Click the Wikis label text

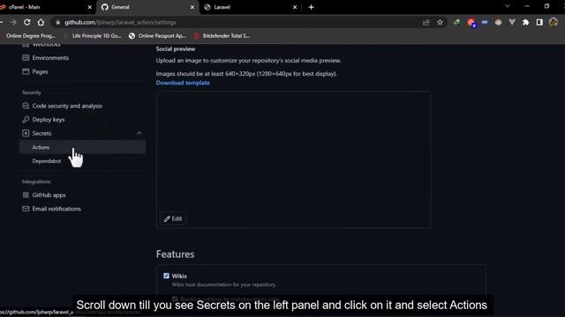point(179,276)
